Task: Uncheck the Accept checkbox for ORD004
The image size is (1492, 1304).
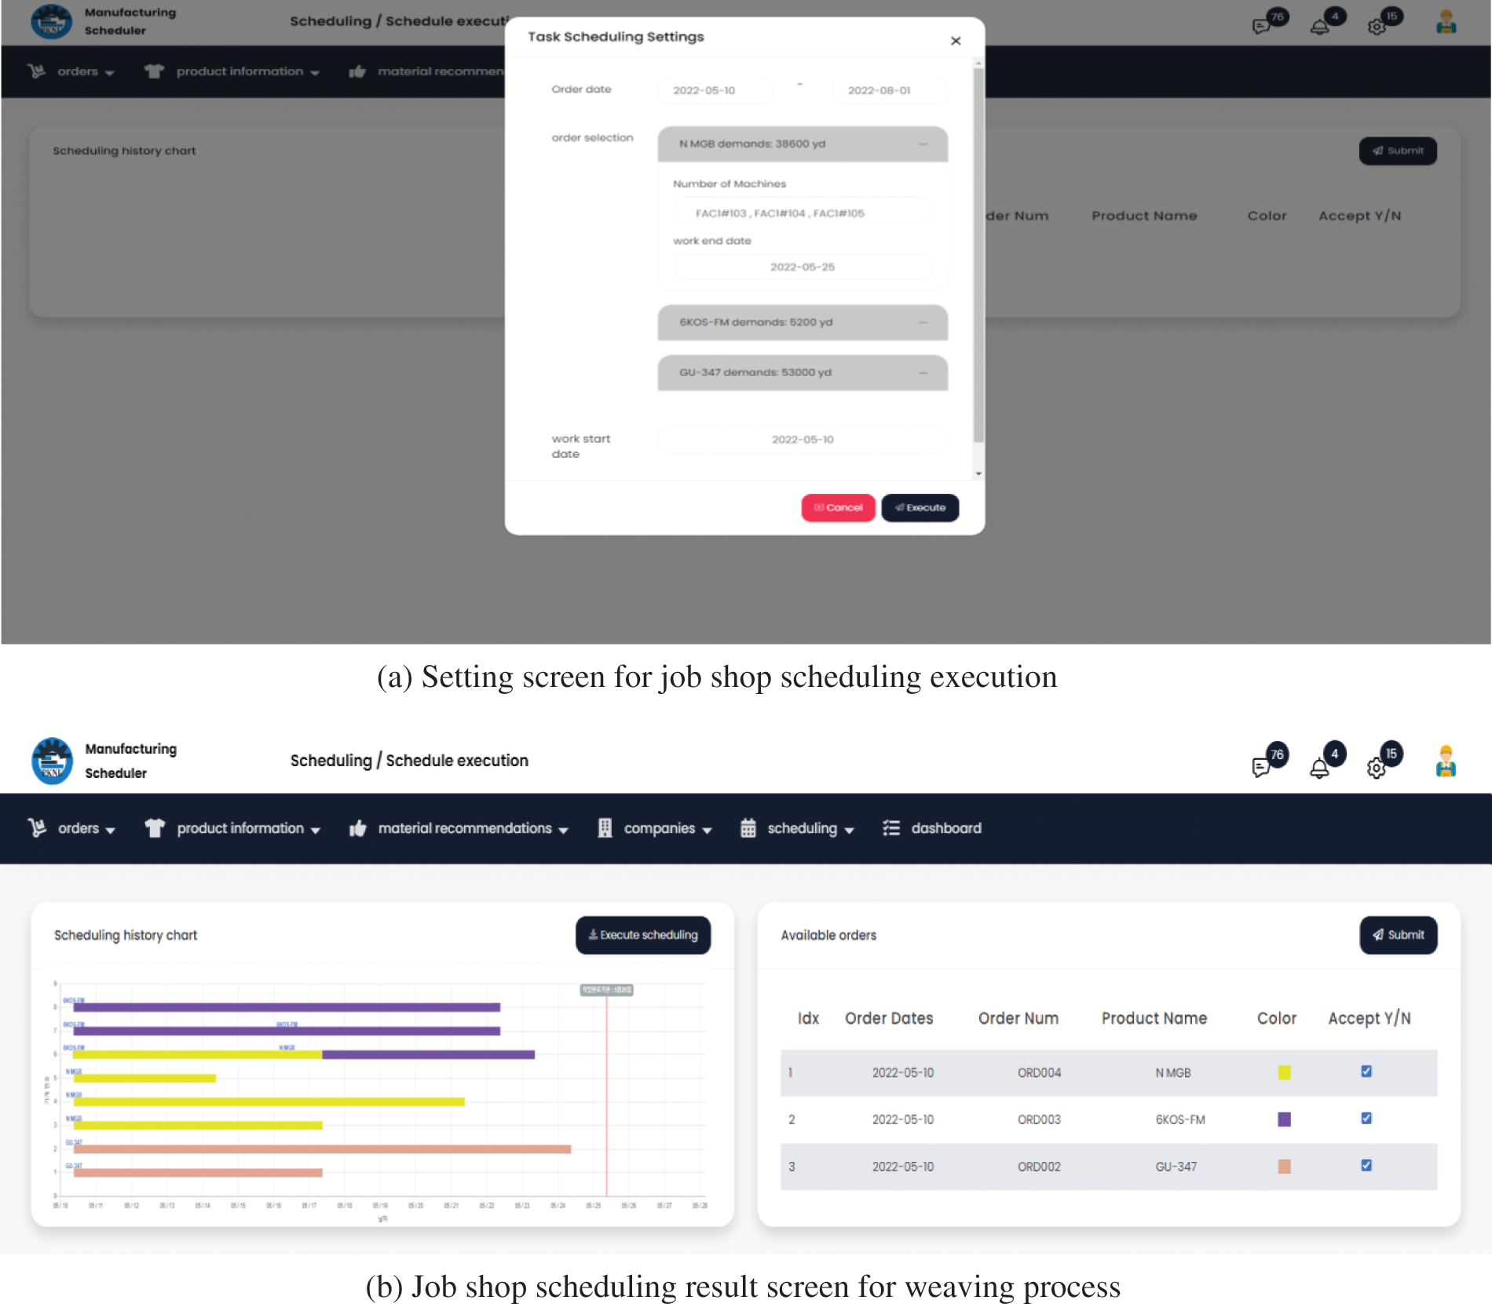Action: [x=1366, y=1072]
